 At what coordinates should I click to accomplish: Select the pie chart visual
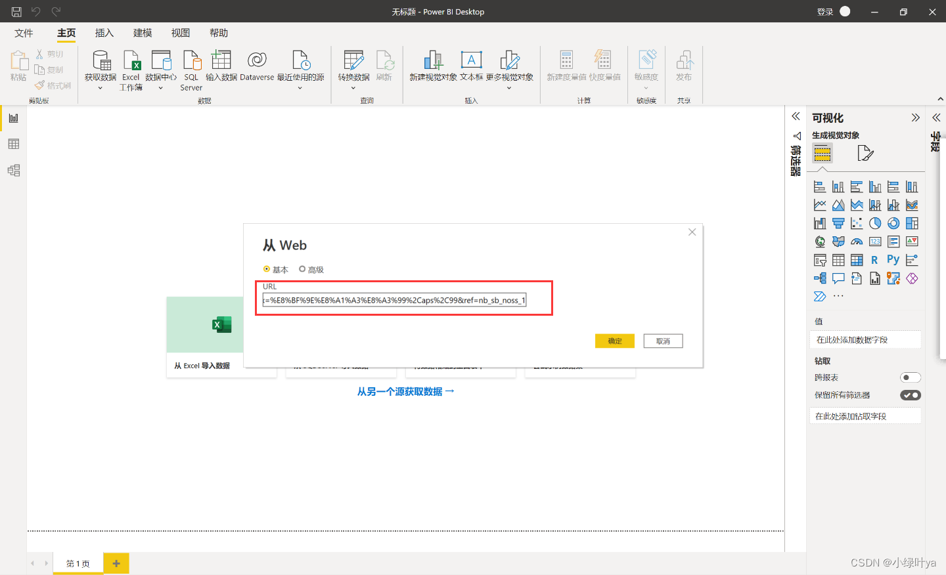[875, 223]
